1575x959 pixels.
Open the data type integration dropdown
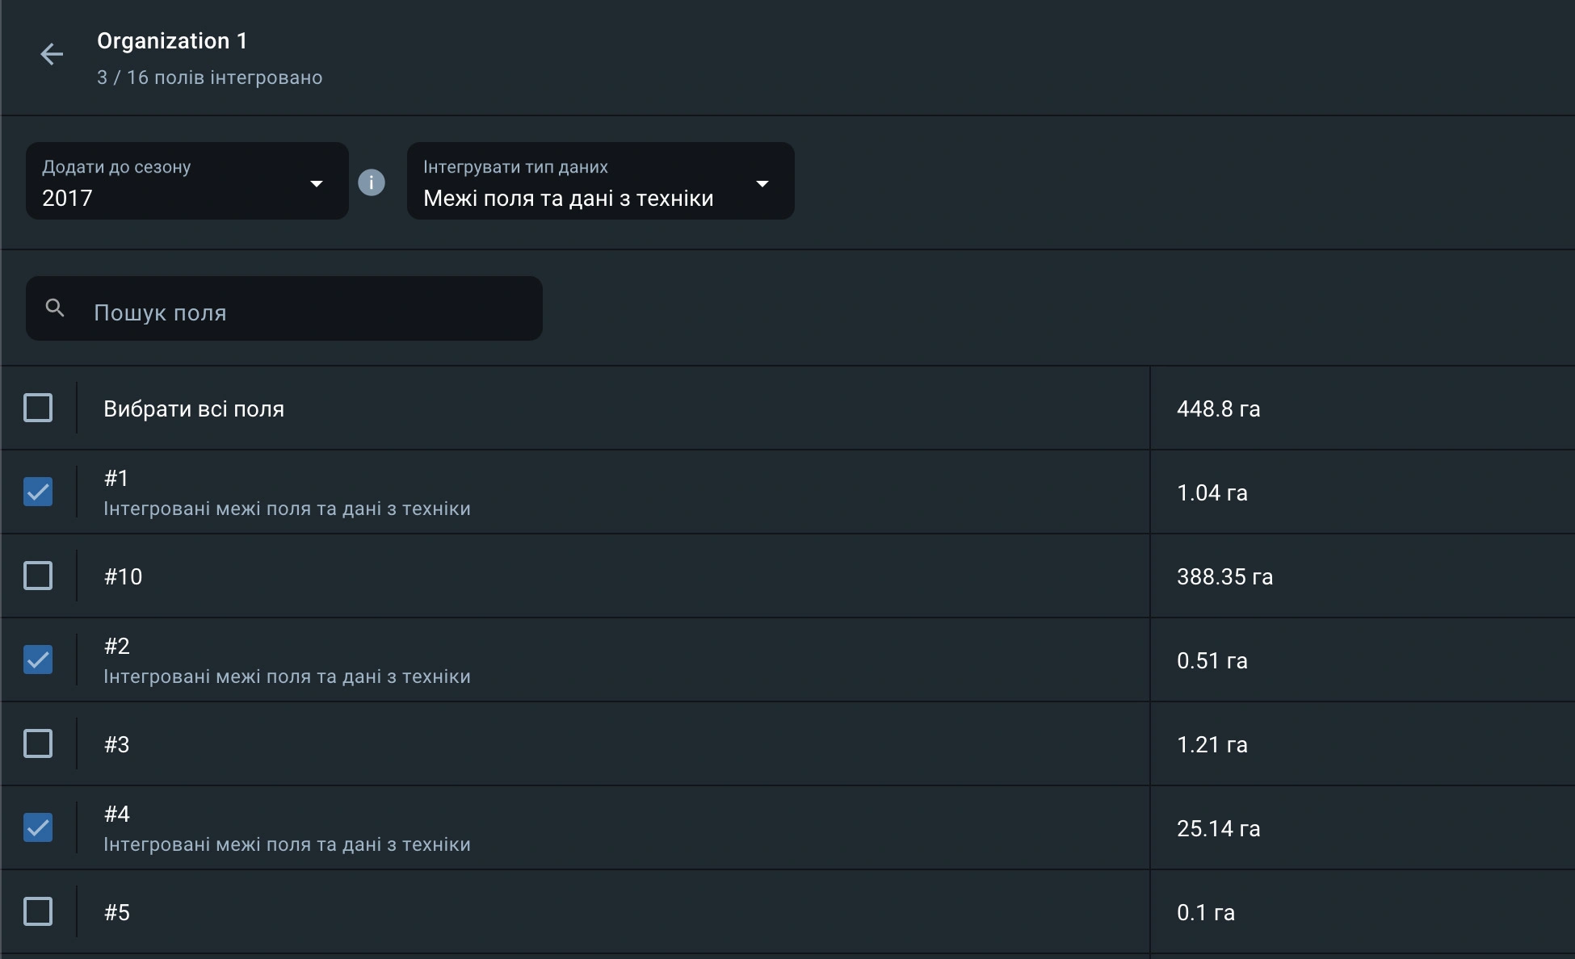point(599,182)
